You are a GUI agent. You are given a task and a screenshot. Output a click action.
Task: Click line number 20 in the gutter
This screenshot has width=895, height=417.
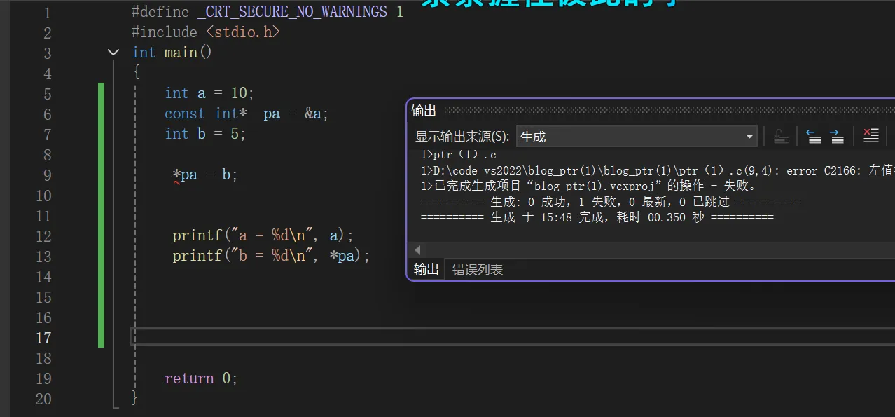point(43,399)
